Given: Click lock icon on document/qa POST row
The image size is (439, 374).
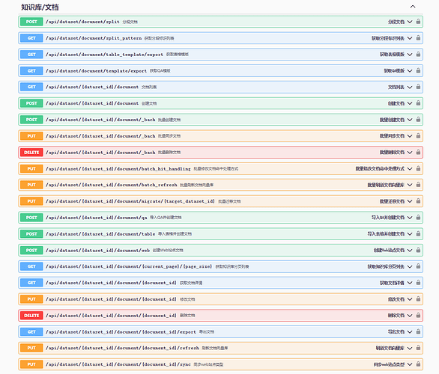Looking at the screenshot, I should (x=418, y=217).
